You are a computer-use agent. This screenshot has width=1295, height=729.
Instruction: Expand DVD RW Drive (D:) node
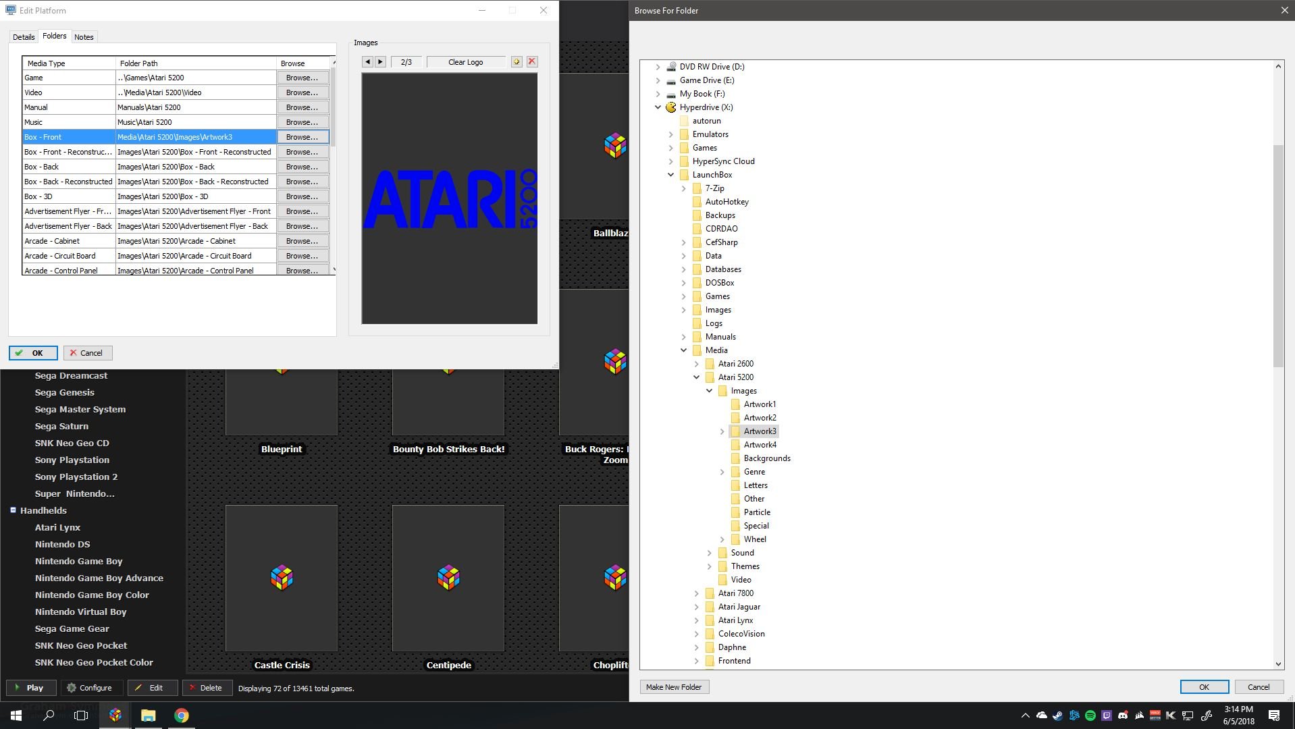point(658,67)
